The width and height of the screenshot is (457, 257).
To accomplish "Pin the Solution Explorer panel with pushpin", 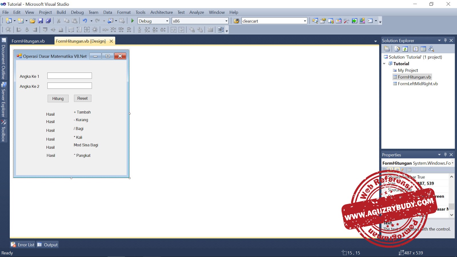I will click(445, 41).
